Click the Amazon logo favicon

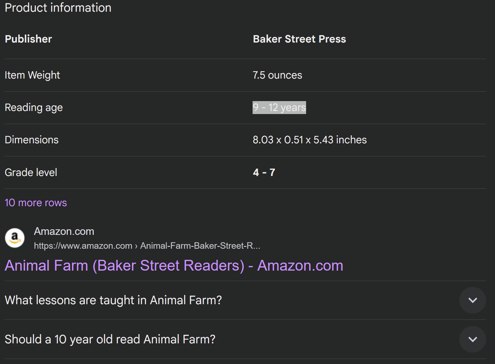(x=15, y=238)
